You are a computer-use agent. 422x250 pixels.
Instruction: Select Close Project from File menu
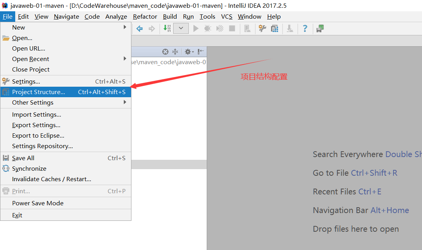66,70
